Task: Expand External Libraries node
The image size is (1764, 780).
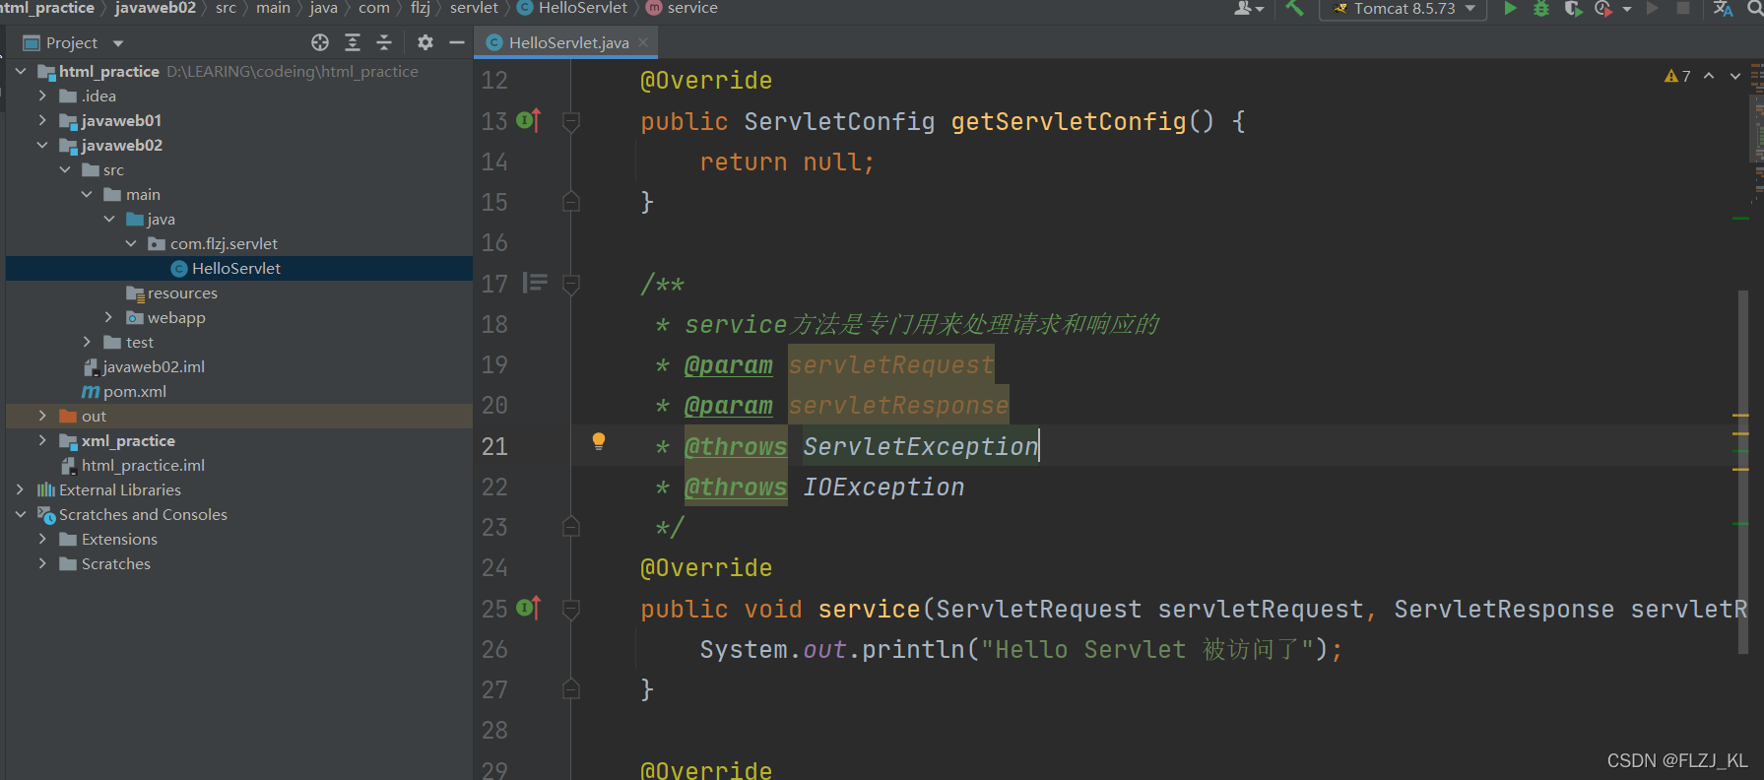Action: 21,489
